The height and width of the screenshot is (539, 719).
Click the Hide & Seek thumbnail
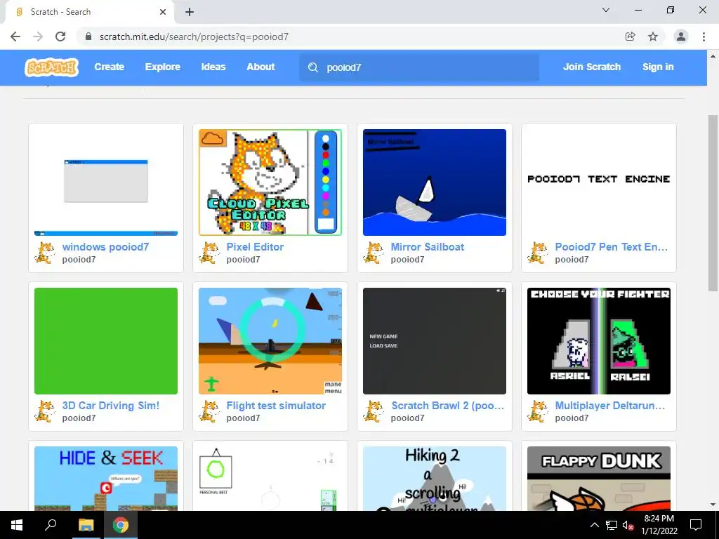click(x=106, y=479)
